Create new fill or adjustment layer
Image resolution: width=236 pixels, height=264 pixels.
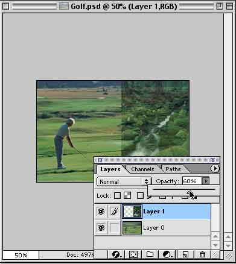[167, 254]
